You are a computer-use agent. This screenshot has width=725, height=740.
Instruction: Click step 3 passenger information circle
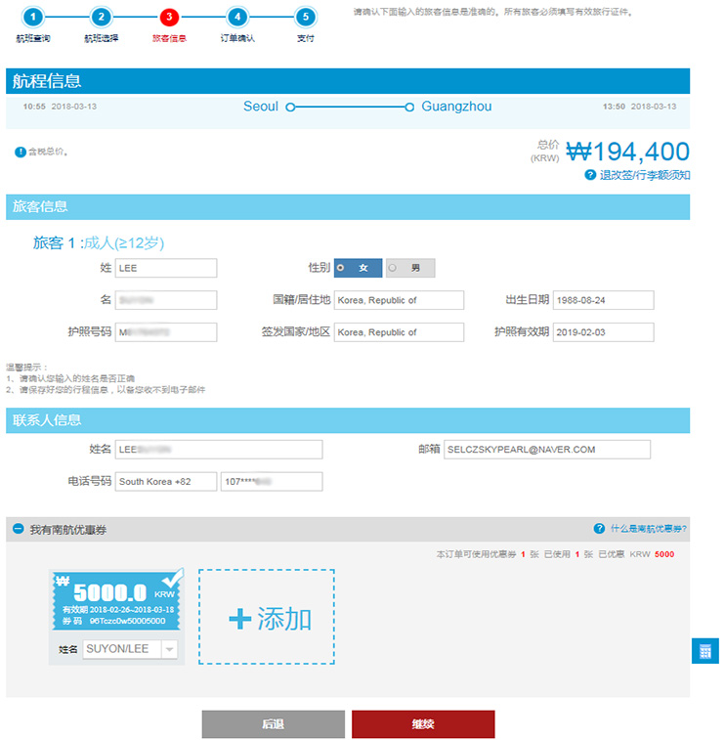(x=170, y=17)
